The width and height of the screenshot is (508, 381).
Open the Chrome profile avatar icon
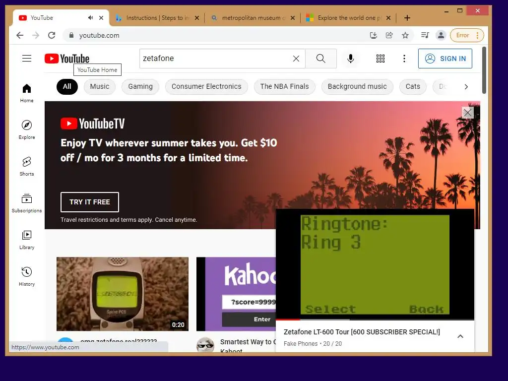click(441, 35)
